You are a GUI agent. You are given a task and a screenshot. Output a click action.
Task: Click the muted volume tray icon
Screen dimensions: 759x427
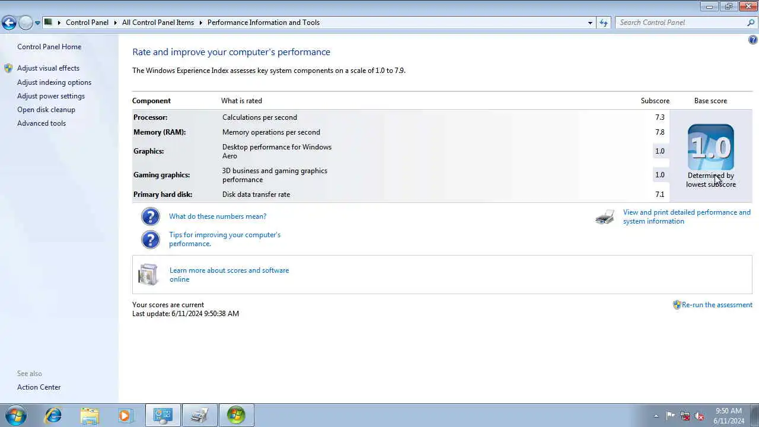pos(699,416)
